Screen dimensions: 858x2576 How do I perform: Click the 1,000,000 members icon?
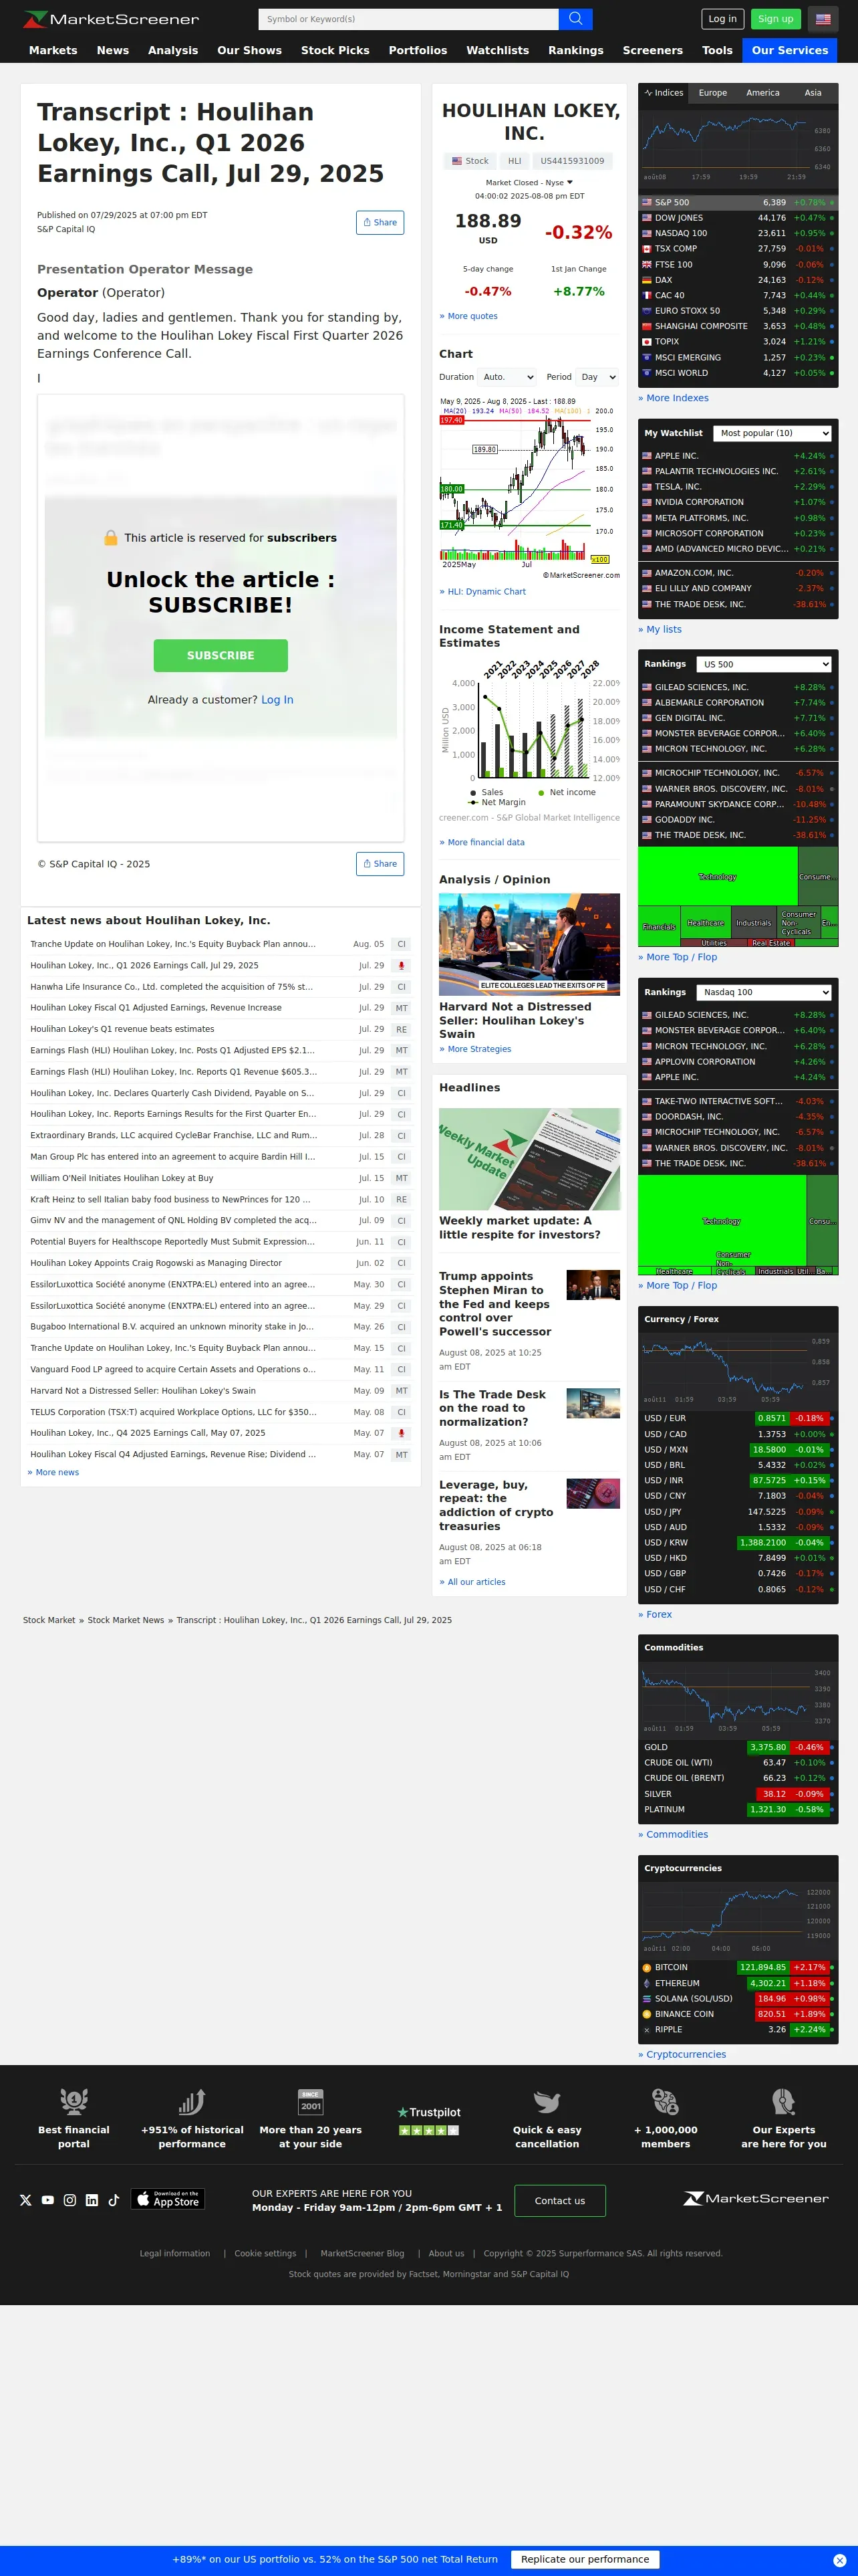[666, 2101]
